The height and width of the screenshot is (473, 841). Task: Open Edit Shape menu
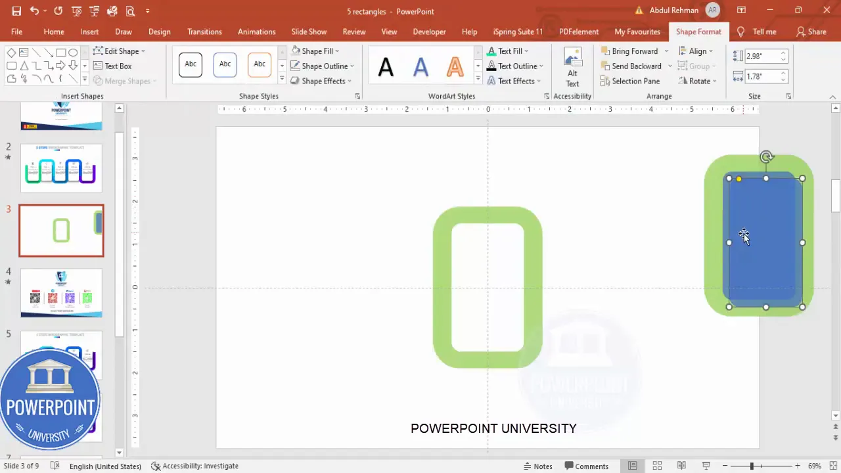[x=119, y=51]
